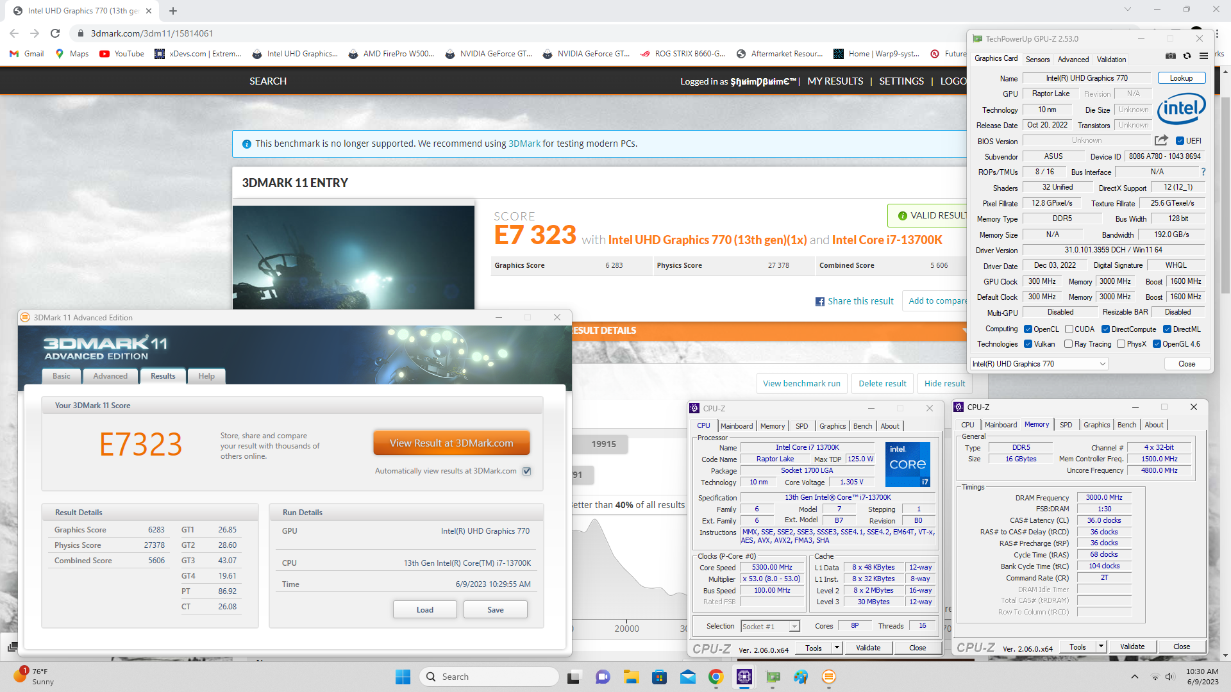Click the BIOS export share icon in GPU-Z

click(x=1161, y=140)
